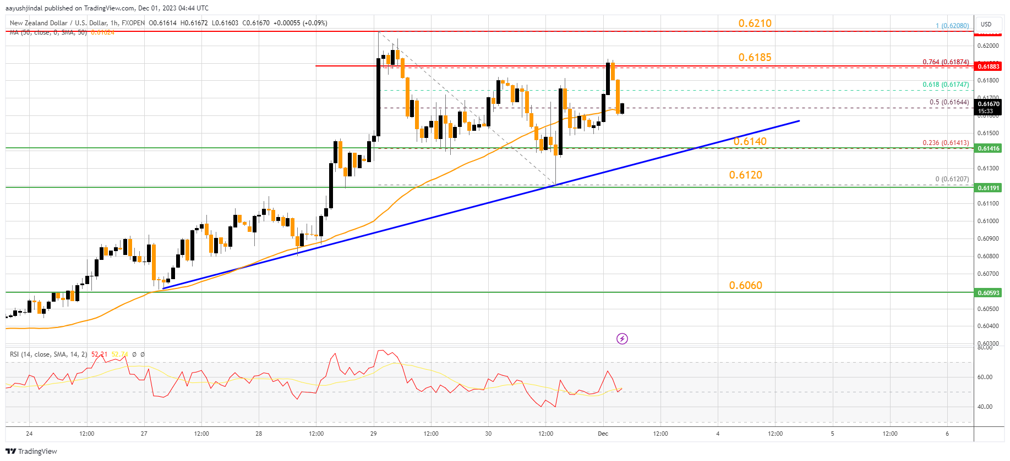
Task: Click the high value H0.61672 in header
Action: click(194, 23)
